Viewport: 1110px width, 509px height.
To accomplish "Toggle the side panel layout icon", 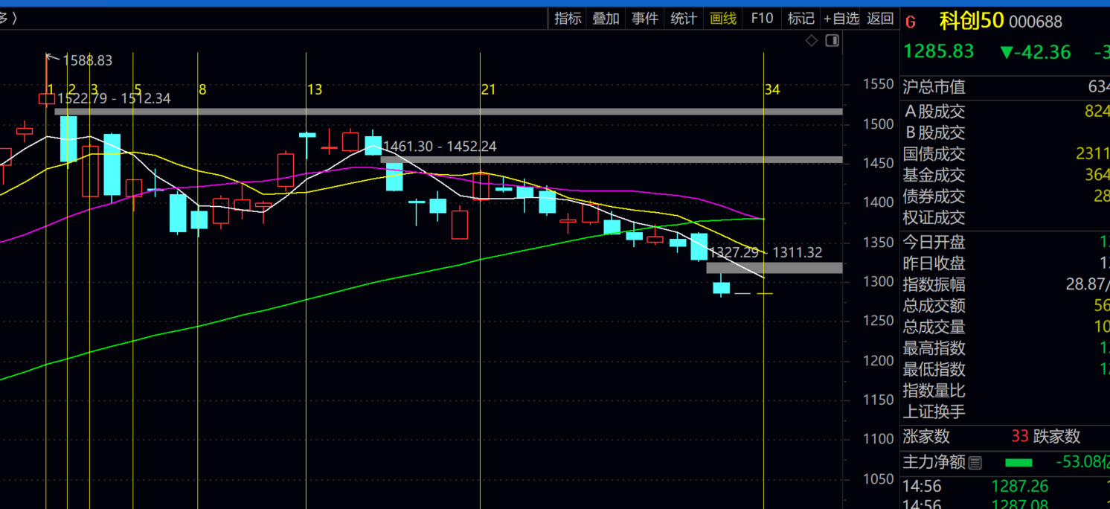I will point(833,40).
